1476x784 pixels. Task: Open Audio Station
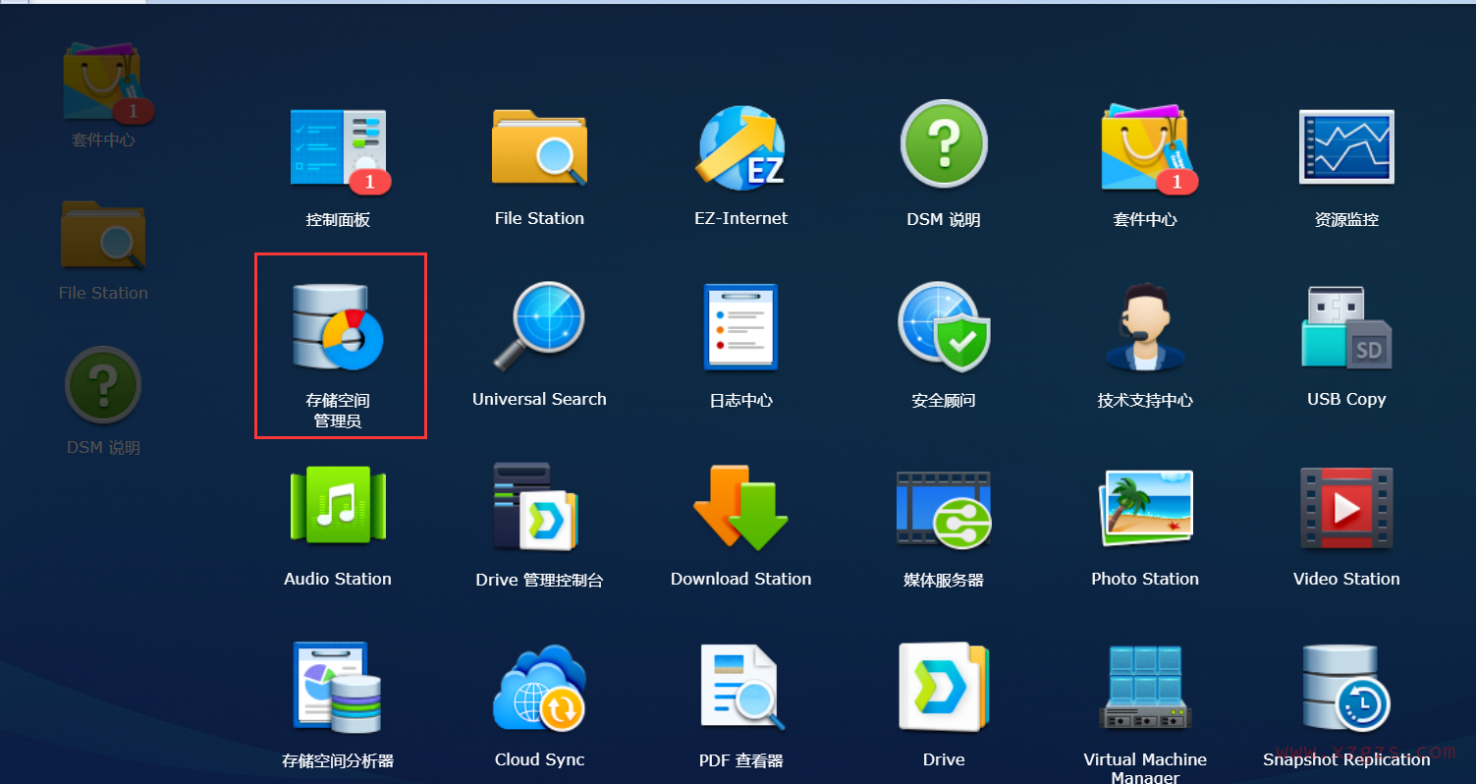click(338, 508)
